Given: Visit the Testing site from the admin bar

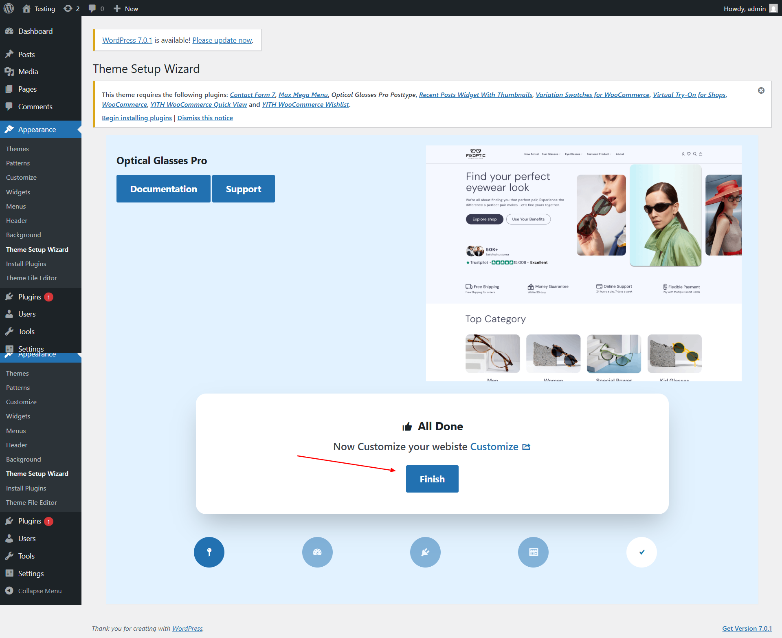Looking at the screenshot, I should click(x=39, y=9).
